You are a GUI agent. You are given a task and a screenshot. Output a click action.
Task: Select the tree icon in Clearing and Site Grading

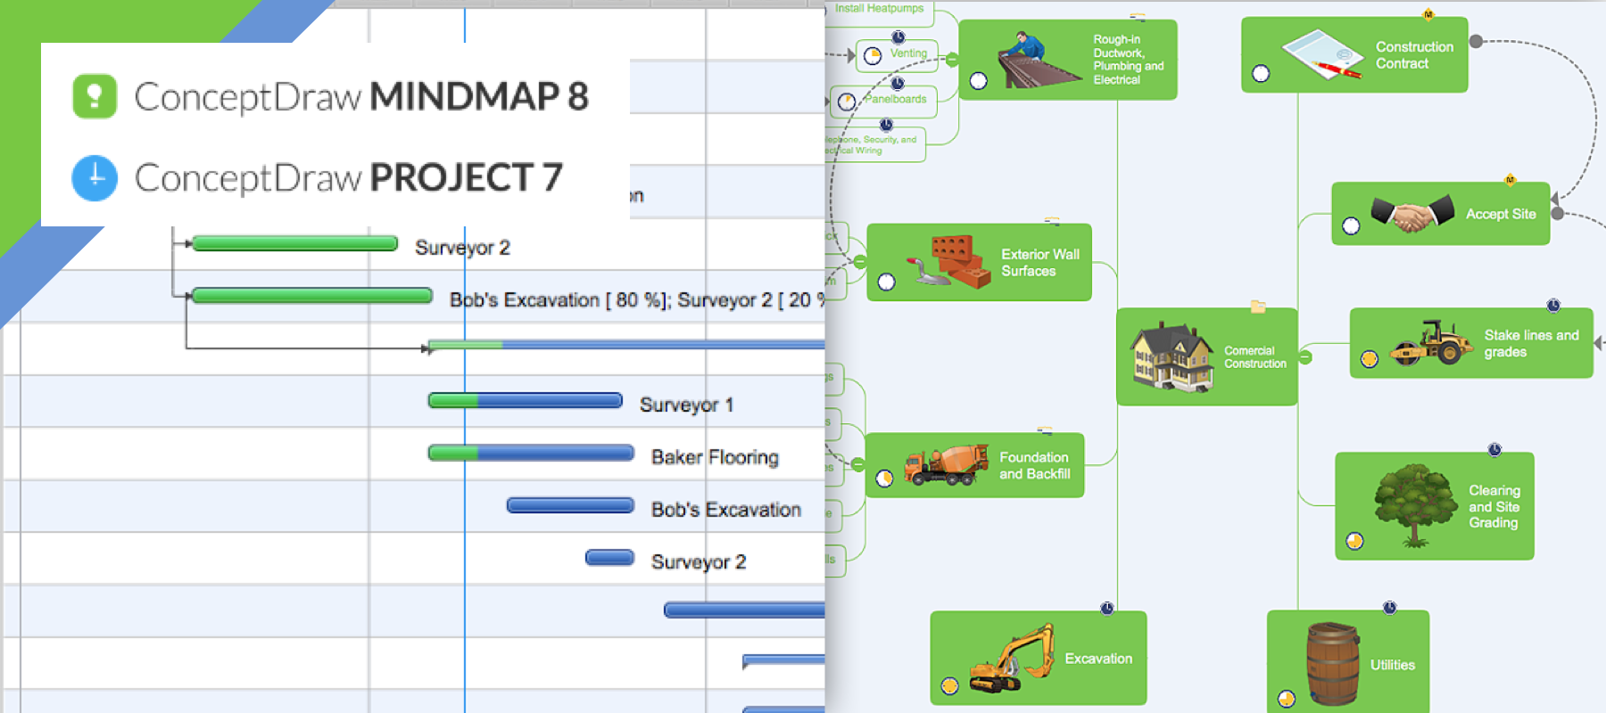(1415, 504)
